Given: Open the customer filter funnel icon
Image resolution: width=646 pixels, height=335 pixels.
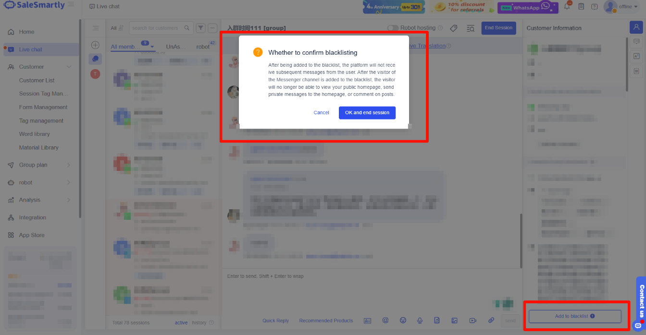Looking at the screenshot, I should pyautogui.click(x=201, y=28).
